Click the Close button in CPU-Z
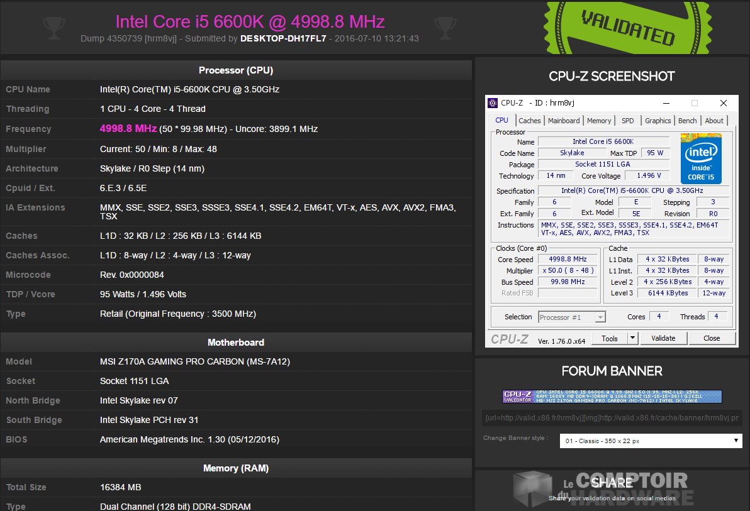The width and height of the screenshot is (750, 511). (x=712, y=338)
